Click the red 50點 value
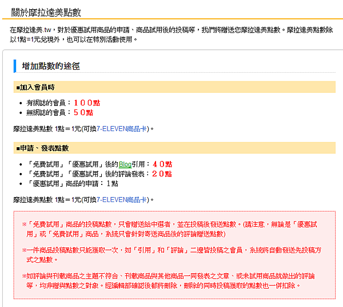This screenshot has height=307, width=343. click(83, 113)
